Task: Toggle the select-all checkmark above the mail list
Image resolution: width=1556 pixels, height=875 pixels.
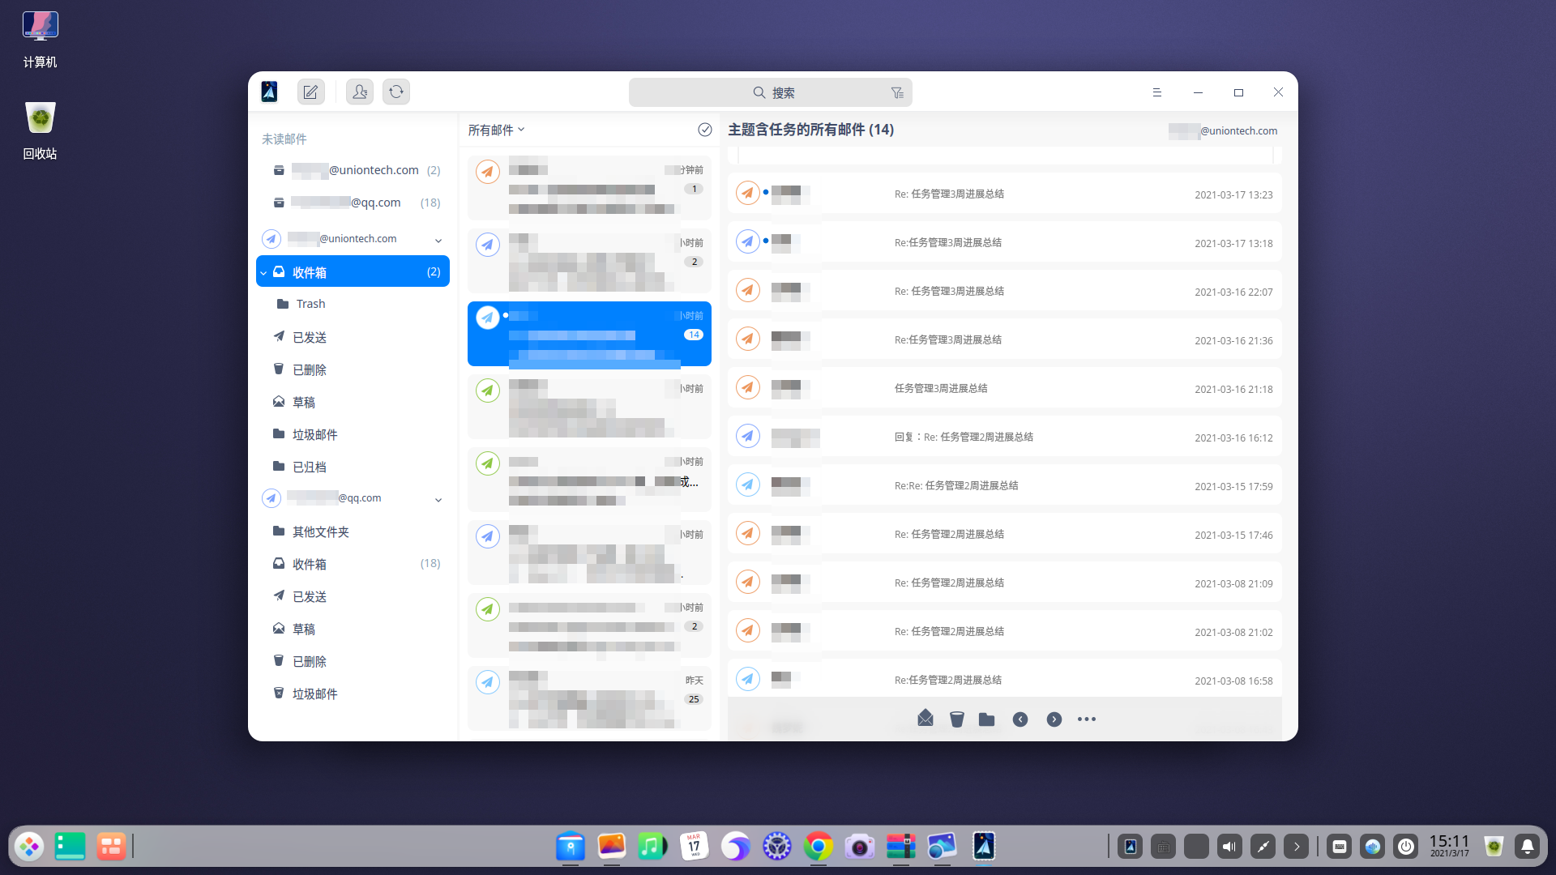Action: 704,130
